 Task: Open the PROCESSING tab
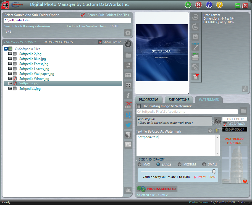(x=149, y=100)
